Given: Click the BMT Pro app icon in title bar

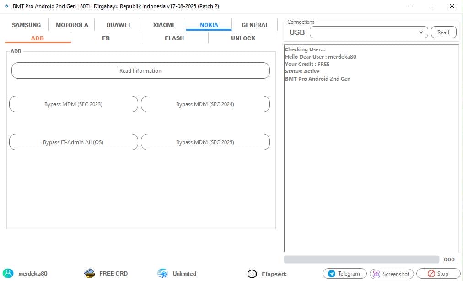Looking at the screenshot, I should [x=6, y=6].
